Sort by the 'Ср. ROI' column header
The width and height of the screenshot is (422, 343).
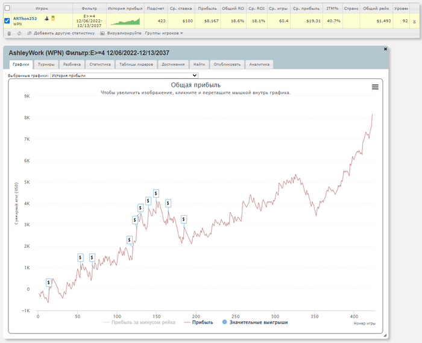(x=256, y=8)
